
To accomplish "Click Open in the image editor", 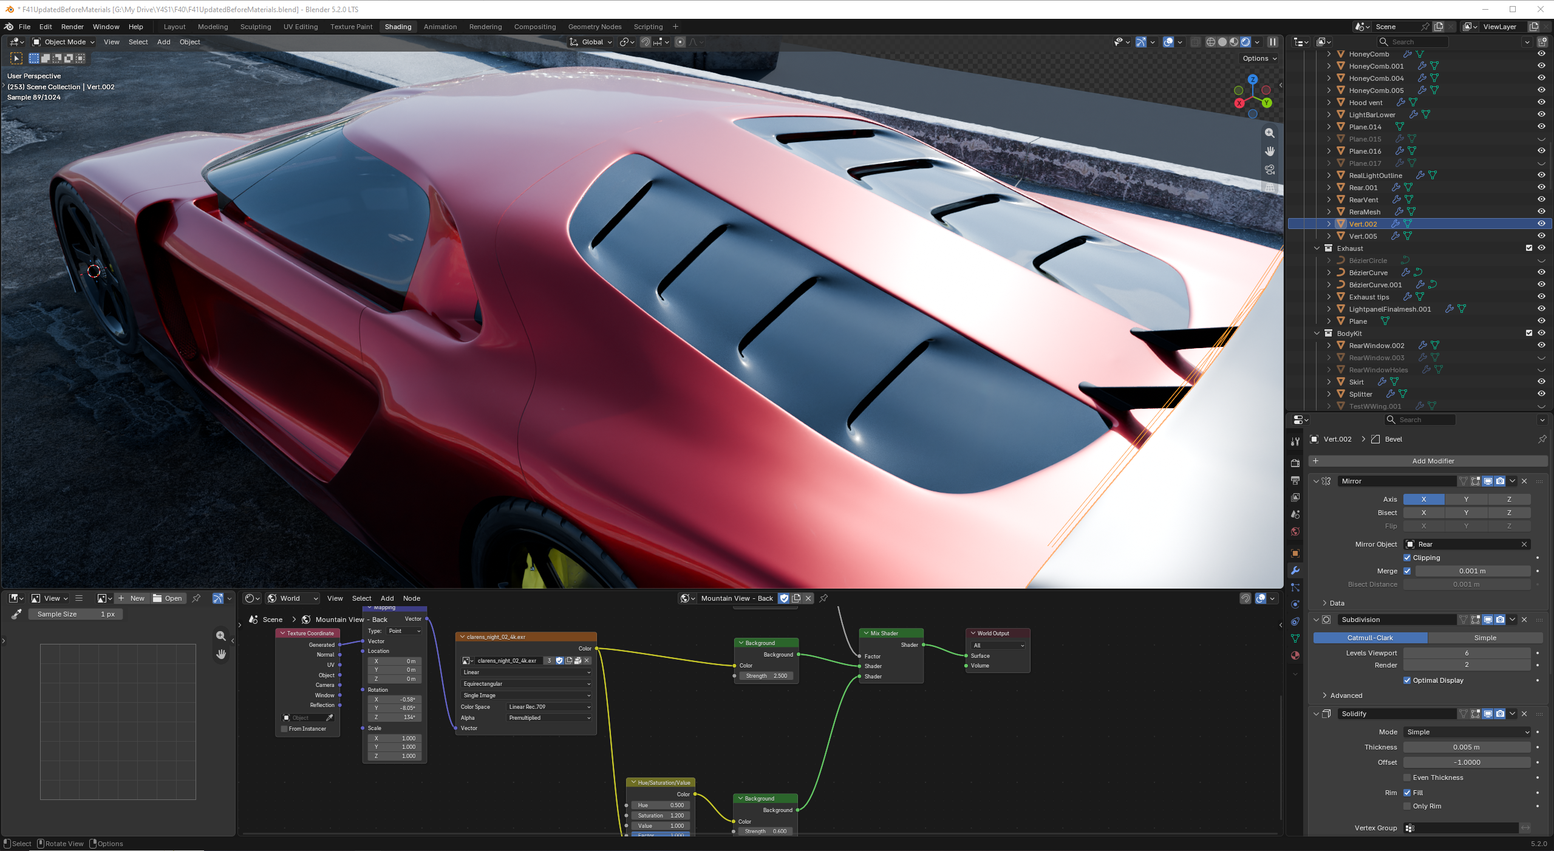I will pyautogui.click(x=168, y=598).
